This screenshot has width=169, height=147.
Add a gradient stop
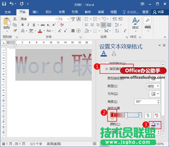click(x=148, y=115)
